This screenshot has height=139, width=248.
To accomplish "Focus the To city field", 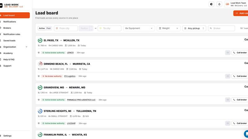I will (x=109, y=28).
